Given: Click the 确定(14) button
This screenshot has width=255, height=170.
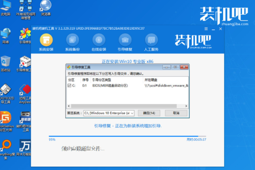Looking at the screenshot, I should 149,113.
